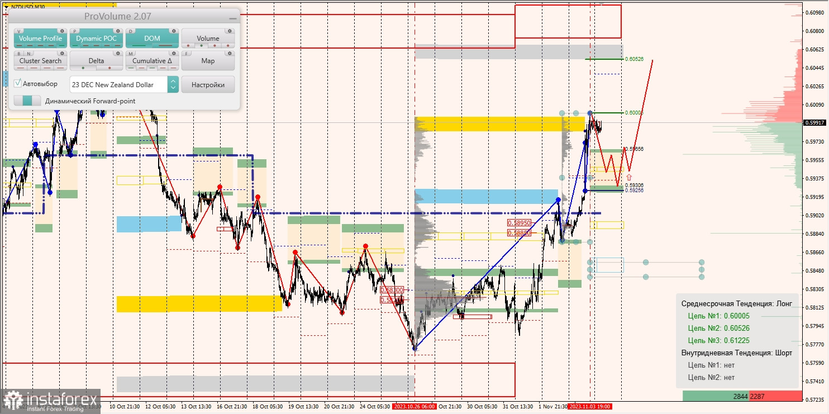Click the 0.59306 level label
829x414 pixels.
(634, 185)
